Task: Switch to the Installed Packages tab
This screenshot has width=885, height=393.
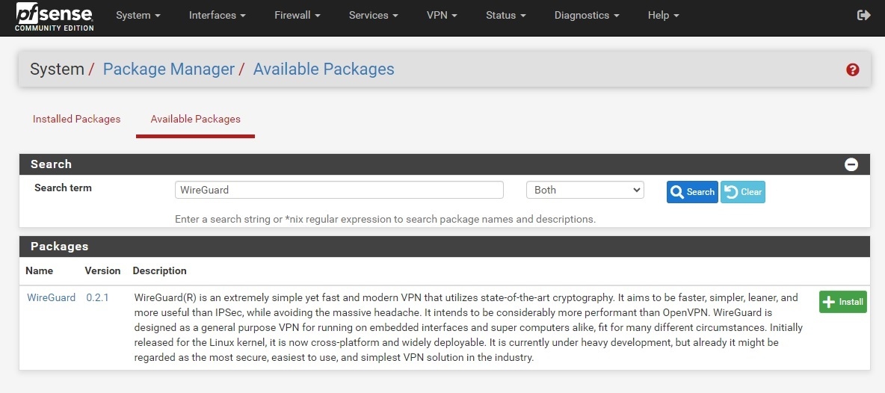Action: point(76,119)
